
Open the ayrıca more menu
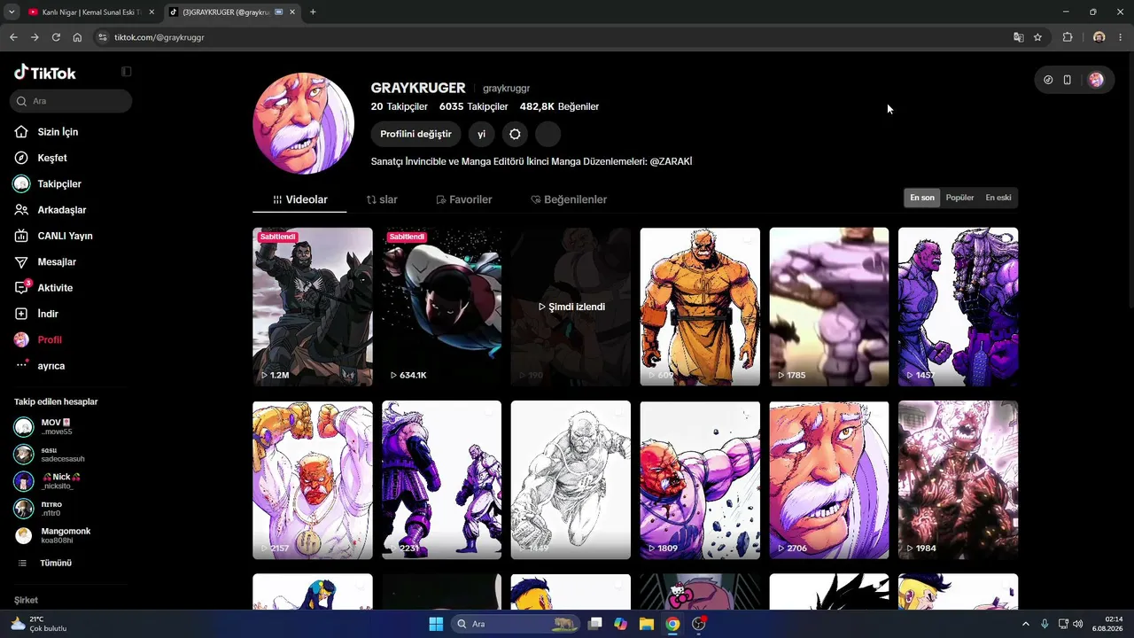tap(50, 366)
